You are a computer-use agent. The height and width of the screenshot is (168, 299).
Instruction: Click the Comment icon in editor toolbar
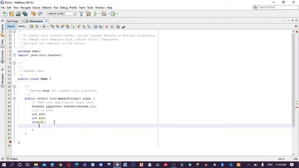[118, 27]
